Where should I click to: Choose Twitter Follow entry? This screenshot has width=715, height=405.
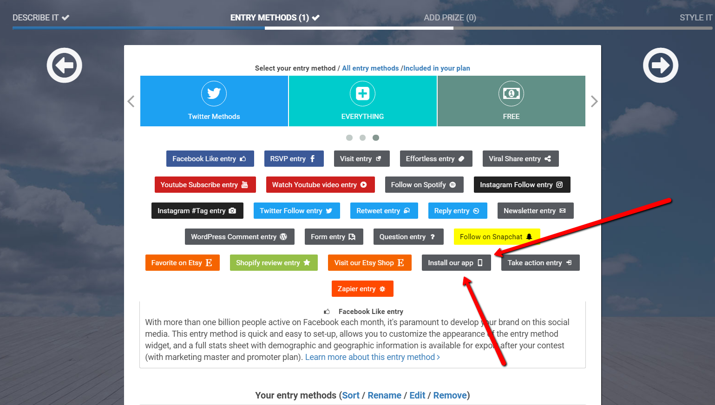[x=297, y=211]
